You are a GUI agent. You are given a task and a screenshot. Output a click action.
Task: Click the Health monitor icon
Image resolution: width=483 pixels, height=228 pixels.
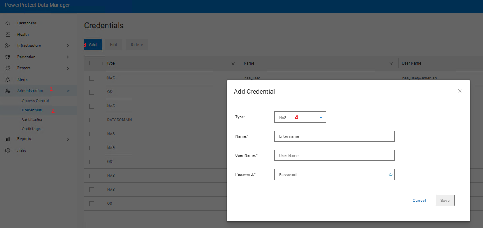coord(8,35)
